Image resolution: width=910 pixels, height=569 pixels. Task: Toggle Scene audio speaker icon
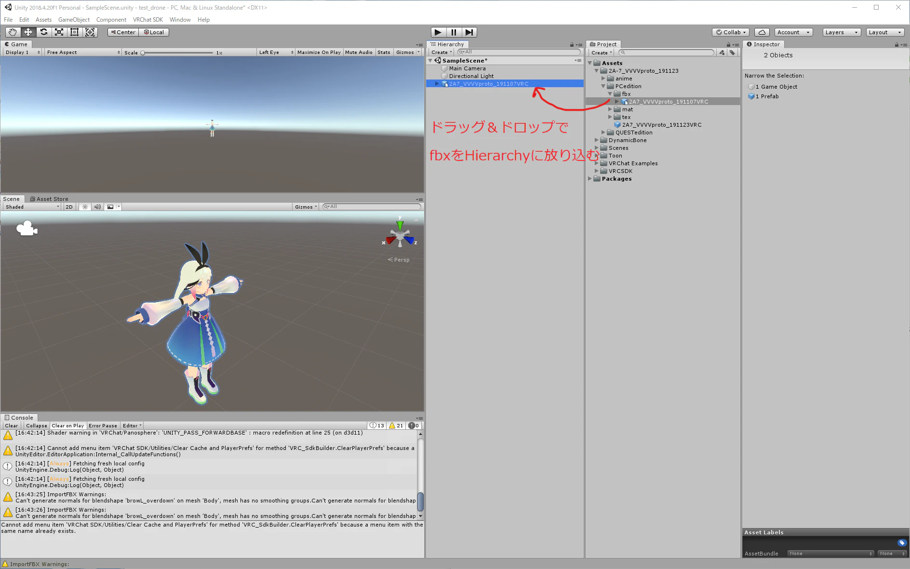click(97, 207)
